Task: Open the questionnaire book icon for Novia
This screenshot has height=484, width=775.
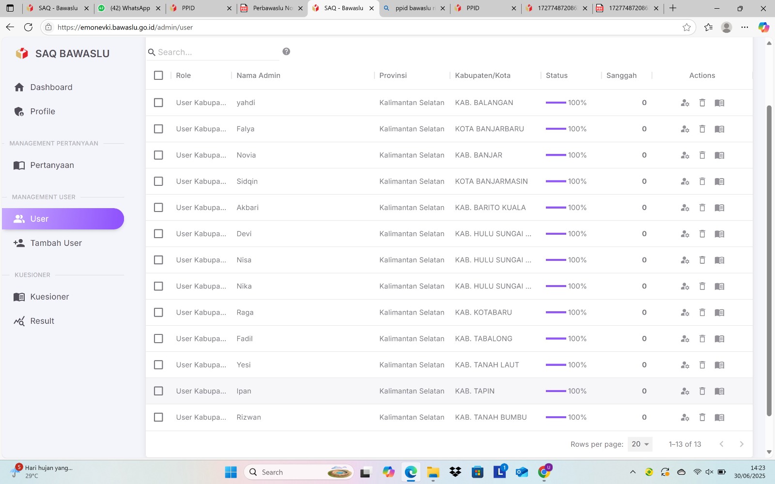Action: coord(719,155)
